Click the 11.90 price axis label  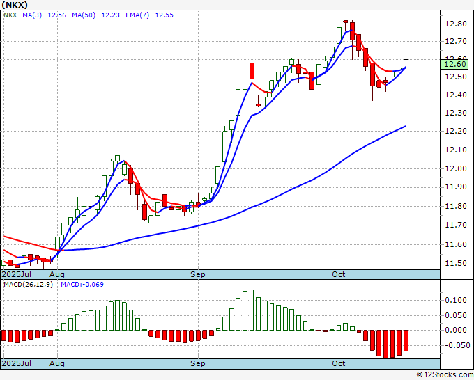pyautogui.click(x=456, y=187)
